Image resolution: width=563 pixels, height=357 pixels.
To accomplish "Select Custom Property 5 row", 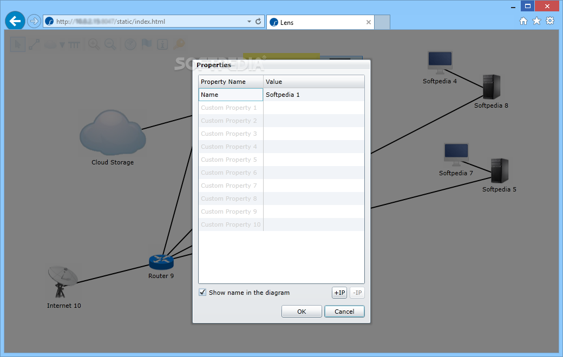I will [x=281, y=160].
